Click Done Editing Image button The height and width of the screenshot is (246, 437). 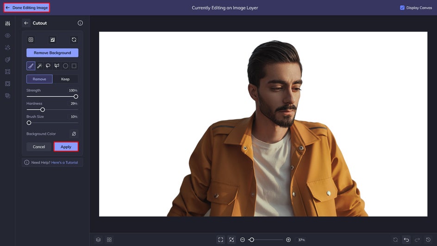point(27,7)
